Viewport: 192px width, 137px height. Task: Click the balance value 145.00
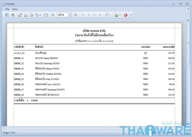[171, 53]
